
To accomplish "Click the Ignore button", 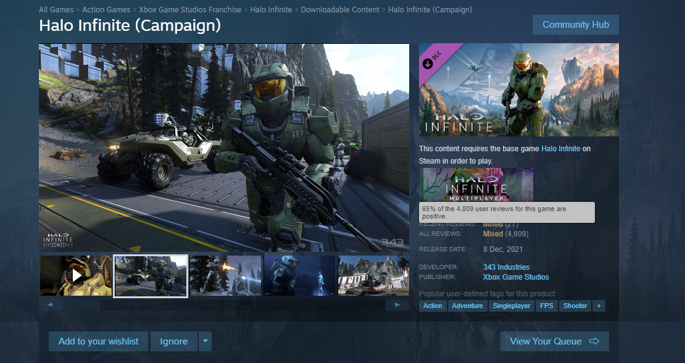I will [x=174, y=341].
